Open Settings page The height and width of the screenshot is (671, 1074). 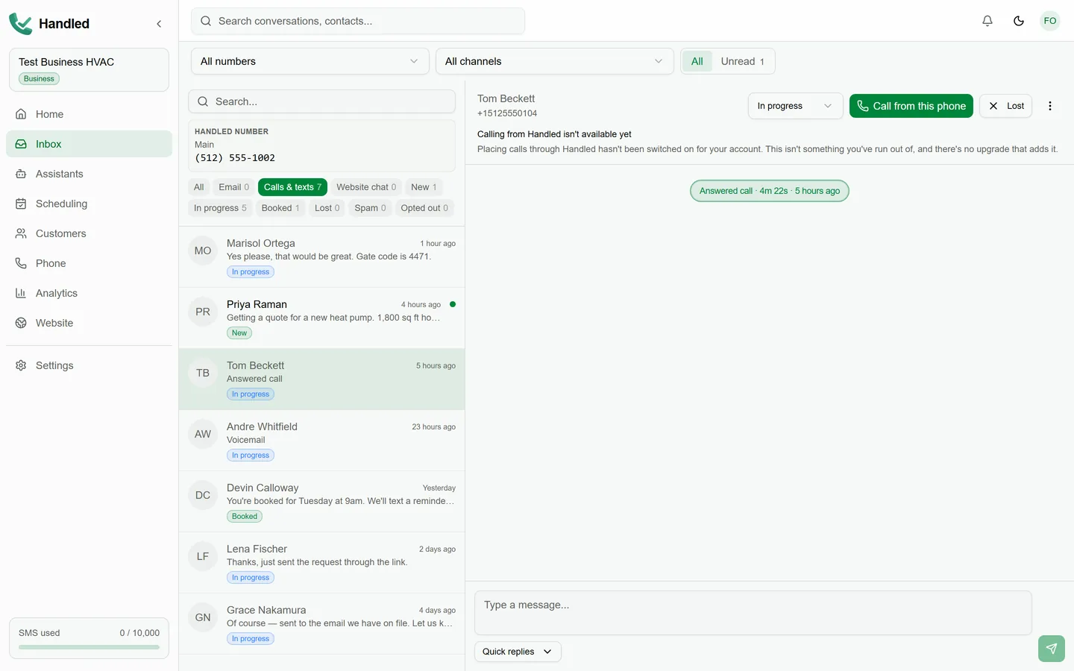coord(89,365)
